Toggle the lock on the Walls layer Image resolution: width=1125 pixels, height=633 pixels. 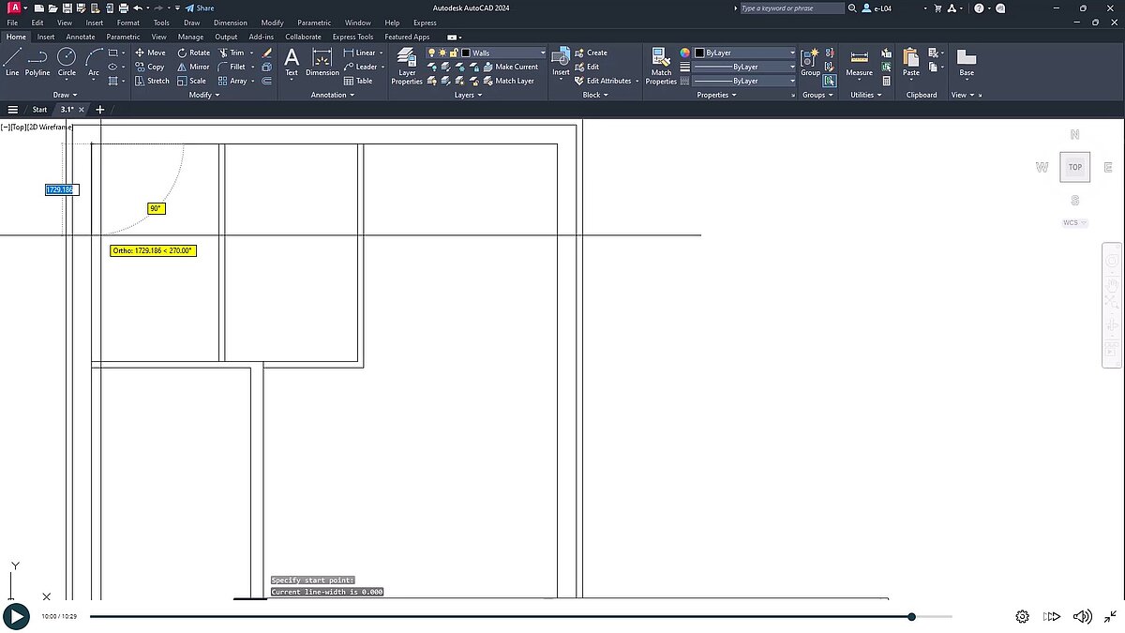tap(453, 53)
